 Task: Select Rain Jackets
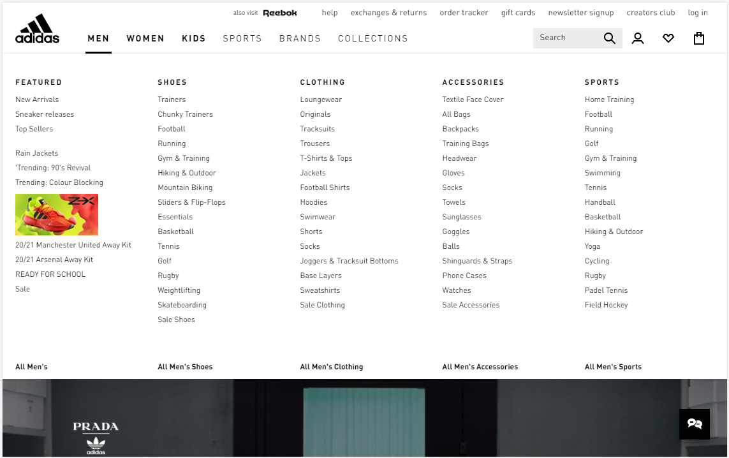point(37,153)
